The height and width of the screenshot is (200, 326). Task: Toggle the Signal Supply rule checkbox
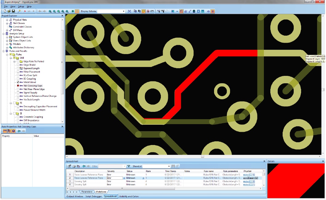pyautogui.click(x=18, y=93)
